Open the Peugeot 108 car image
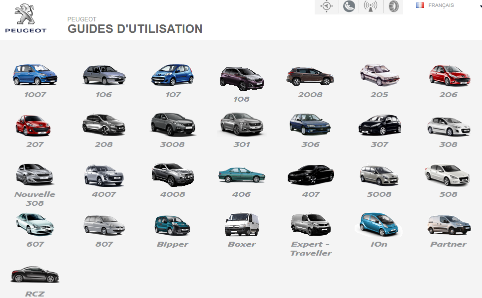Screen dimensions: 482x298 tap(241, 78)
